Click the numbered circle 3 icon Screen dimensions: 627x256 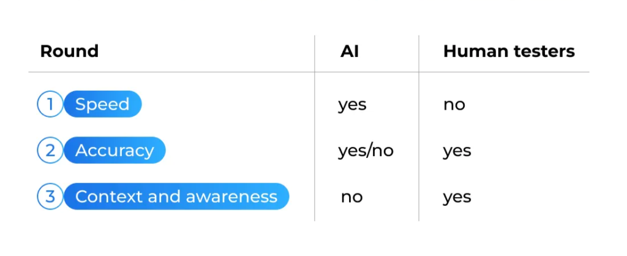tap(50, 197)
